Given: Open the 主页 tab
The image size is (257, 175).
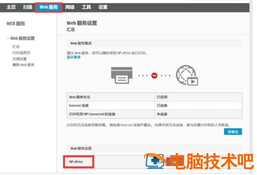Looking at the screenshot, I should (x=11, y=7).
